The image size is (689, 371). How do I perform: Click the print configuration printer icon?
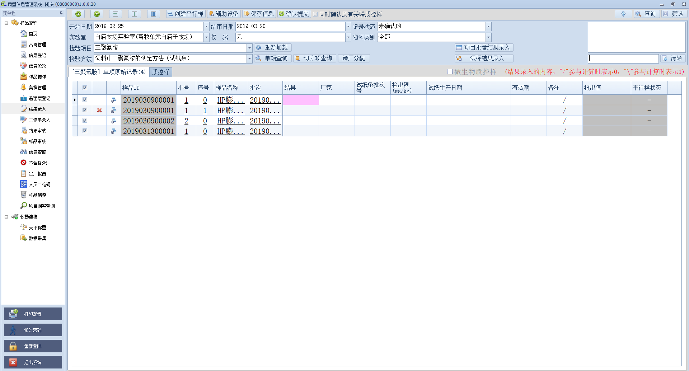point(13,314)
